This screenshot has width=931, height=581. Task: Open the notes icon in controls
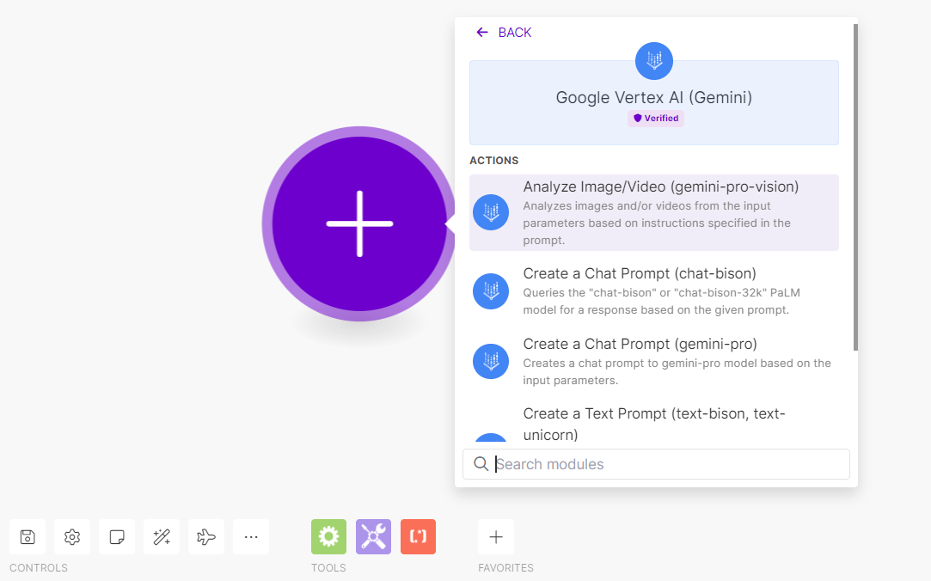(117, 536)
